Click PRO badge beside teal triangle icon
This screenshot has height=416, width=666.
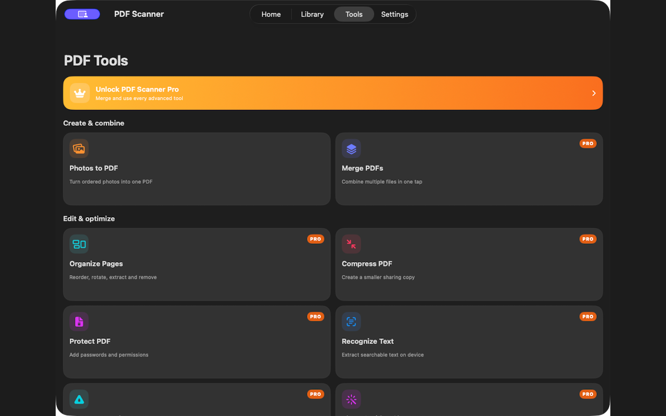(x=316, y=394)
